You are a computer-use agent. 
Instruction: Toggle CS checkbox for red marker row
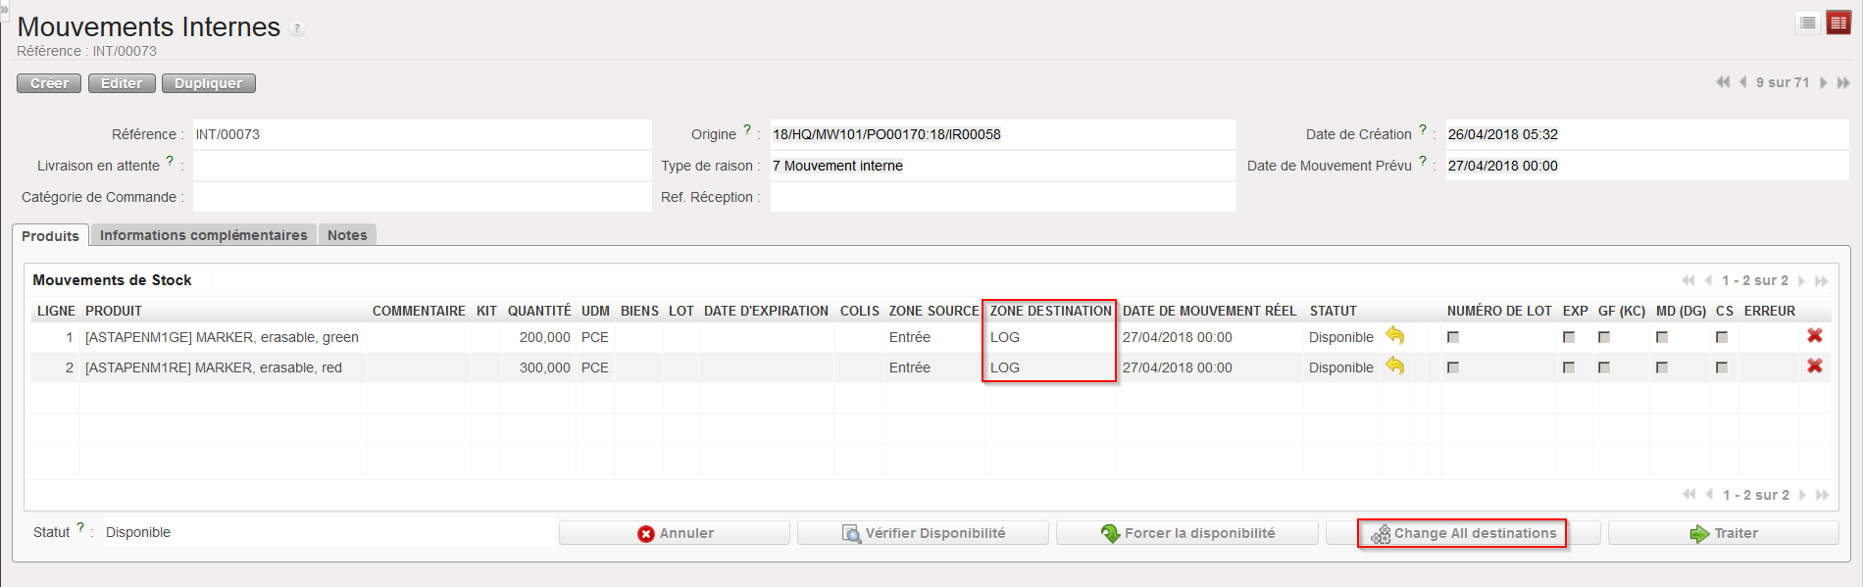(x=1722, y=367)
